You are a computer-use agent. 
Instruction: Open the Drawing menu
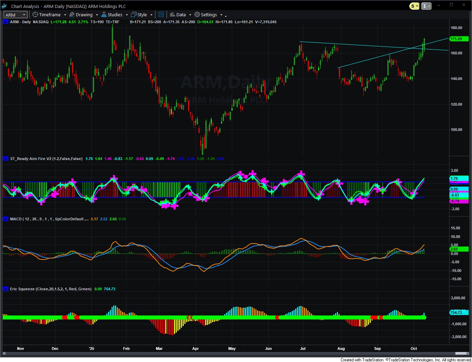coord(84,15)
